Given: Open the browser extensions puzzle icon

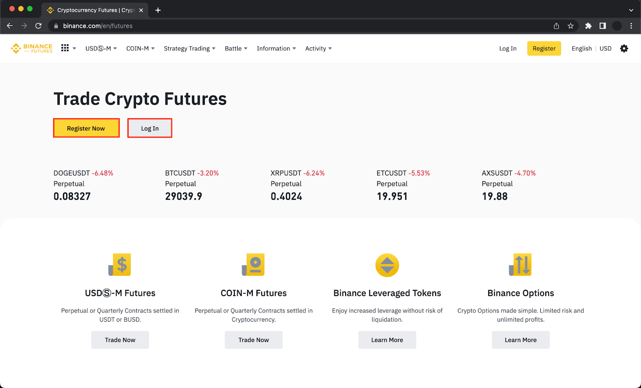Looking at the screenshot, I should click(588, 26).
